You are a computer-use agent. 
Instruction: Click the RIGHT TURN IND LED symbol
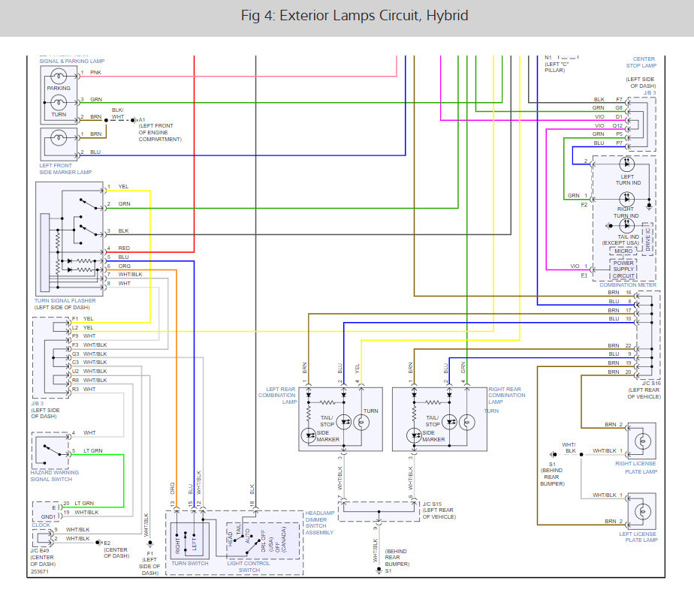pyautogui.click(x=626, y=199)
